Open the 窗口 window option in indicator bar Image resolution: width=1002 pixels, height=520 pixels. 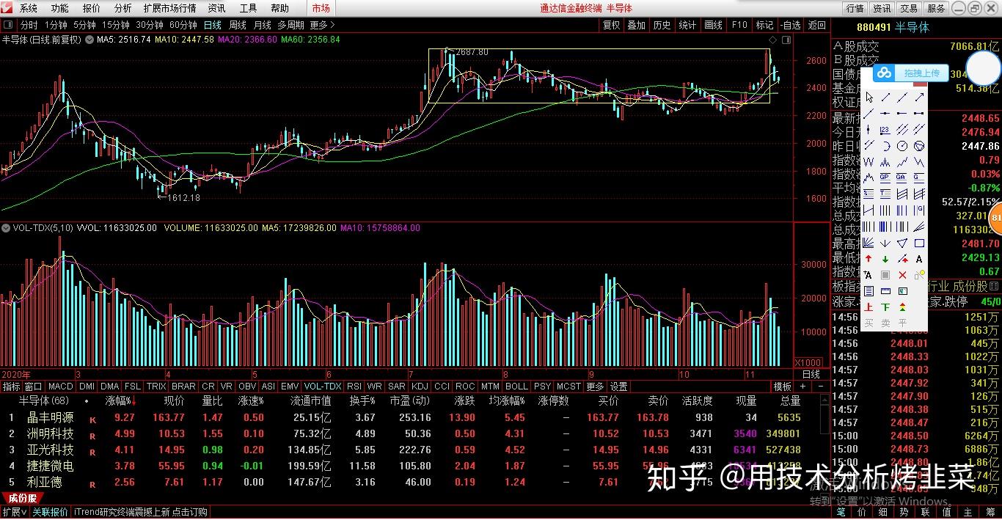(x=33, y=387)
